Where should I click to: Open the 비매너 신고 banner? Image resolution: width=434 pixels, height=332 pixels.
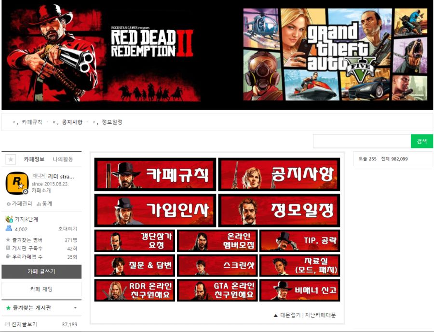pyautogui.click(x=300, y=290)
